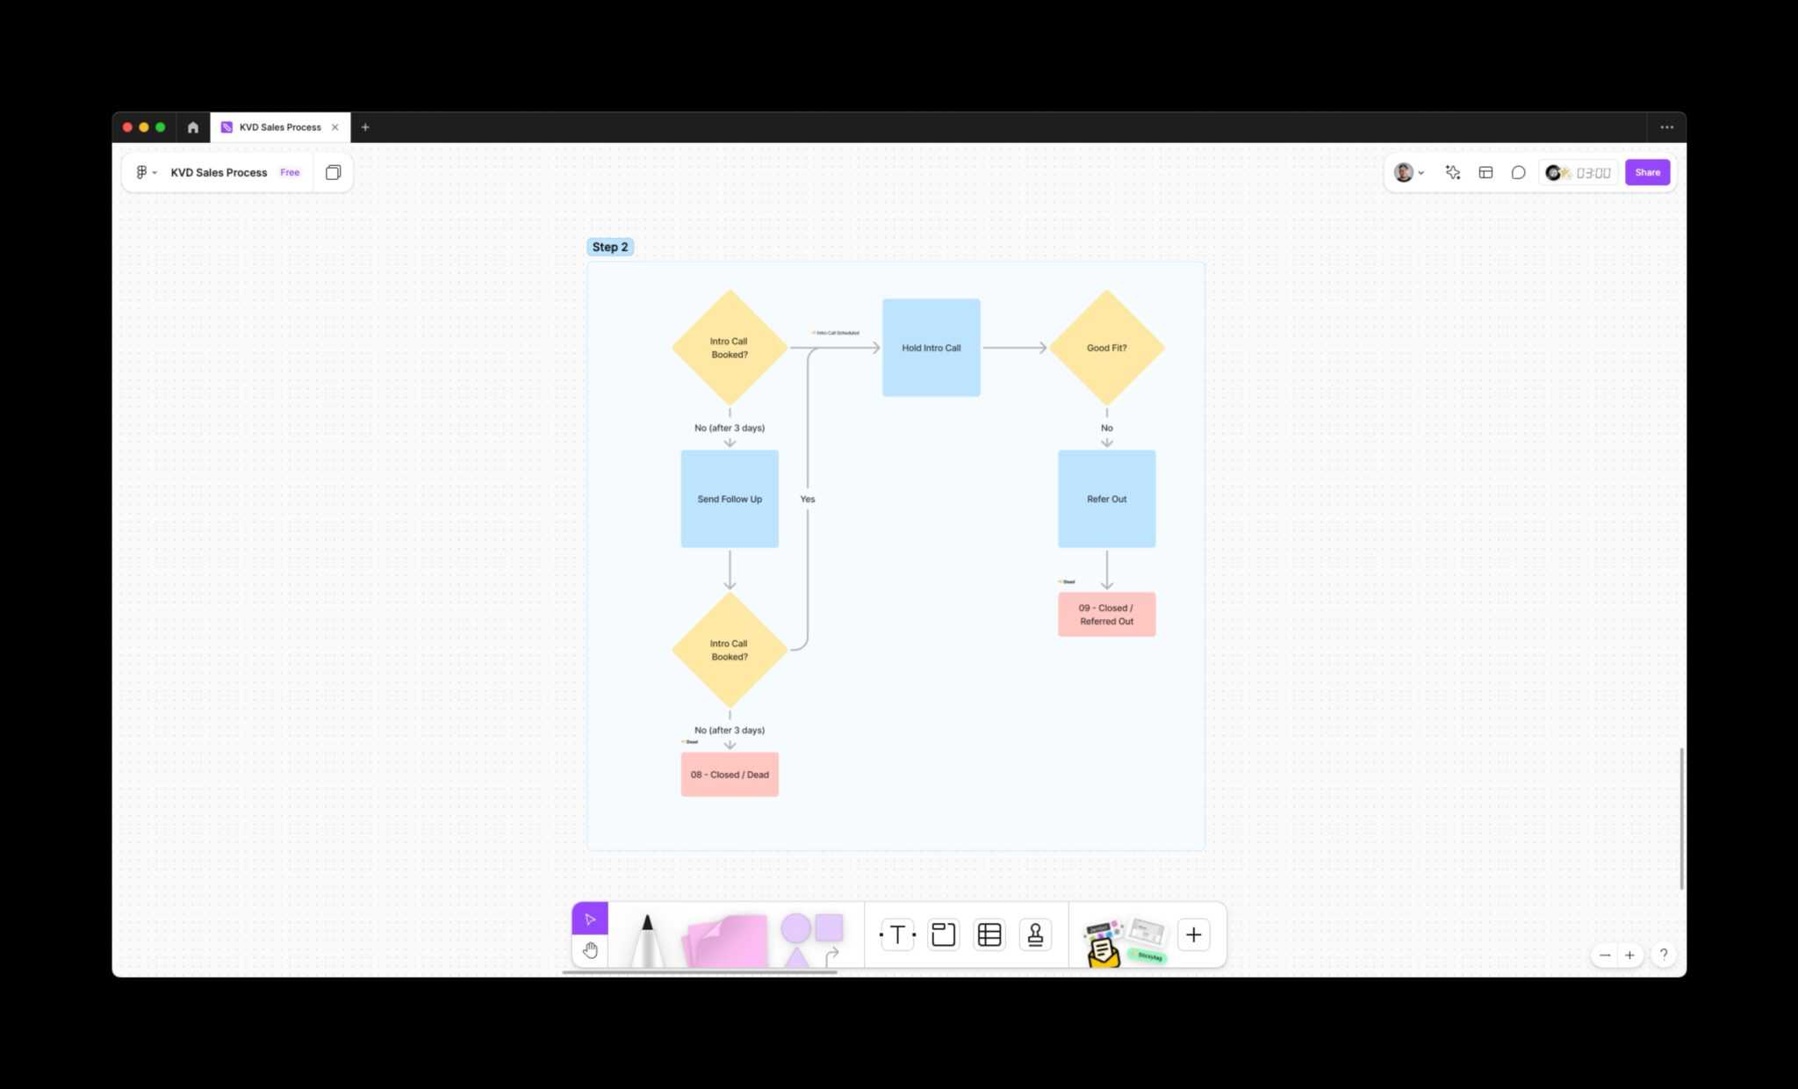Click the Free plan badge
This screenshot has width=1798, height=1089.
(290, 172)
